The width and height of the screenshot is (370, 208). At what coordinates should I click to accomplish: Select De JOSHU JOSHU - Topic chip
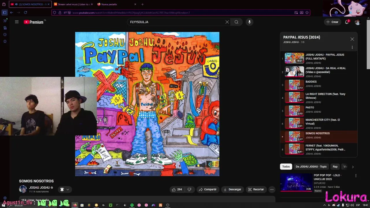pyautogui.click(x=311, y=167)
